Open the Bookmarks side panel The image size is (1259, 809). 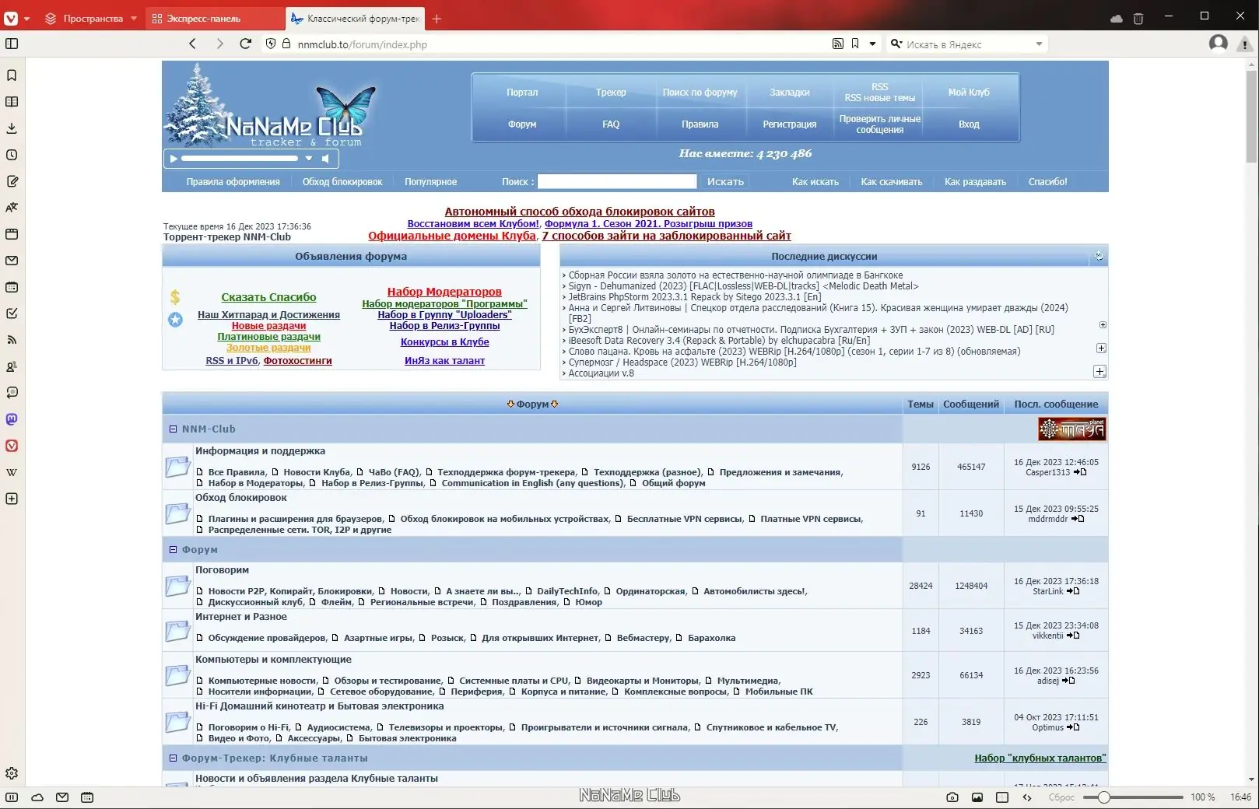click(12, 75)
